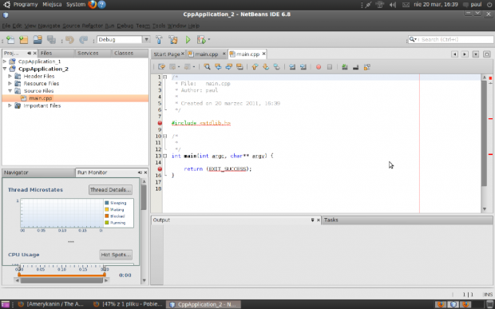Click the Undo arrow icon
The width and height of the screenshot is (495, 309).
[69, 40]
